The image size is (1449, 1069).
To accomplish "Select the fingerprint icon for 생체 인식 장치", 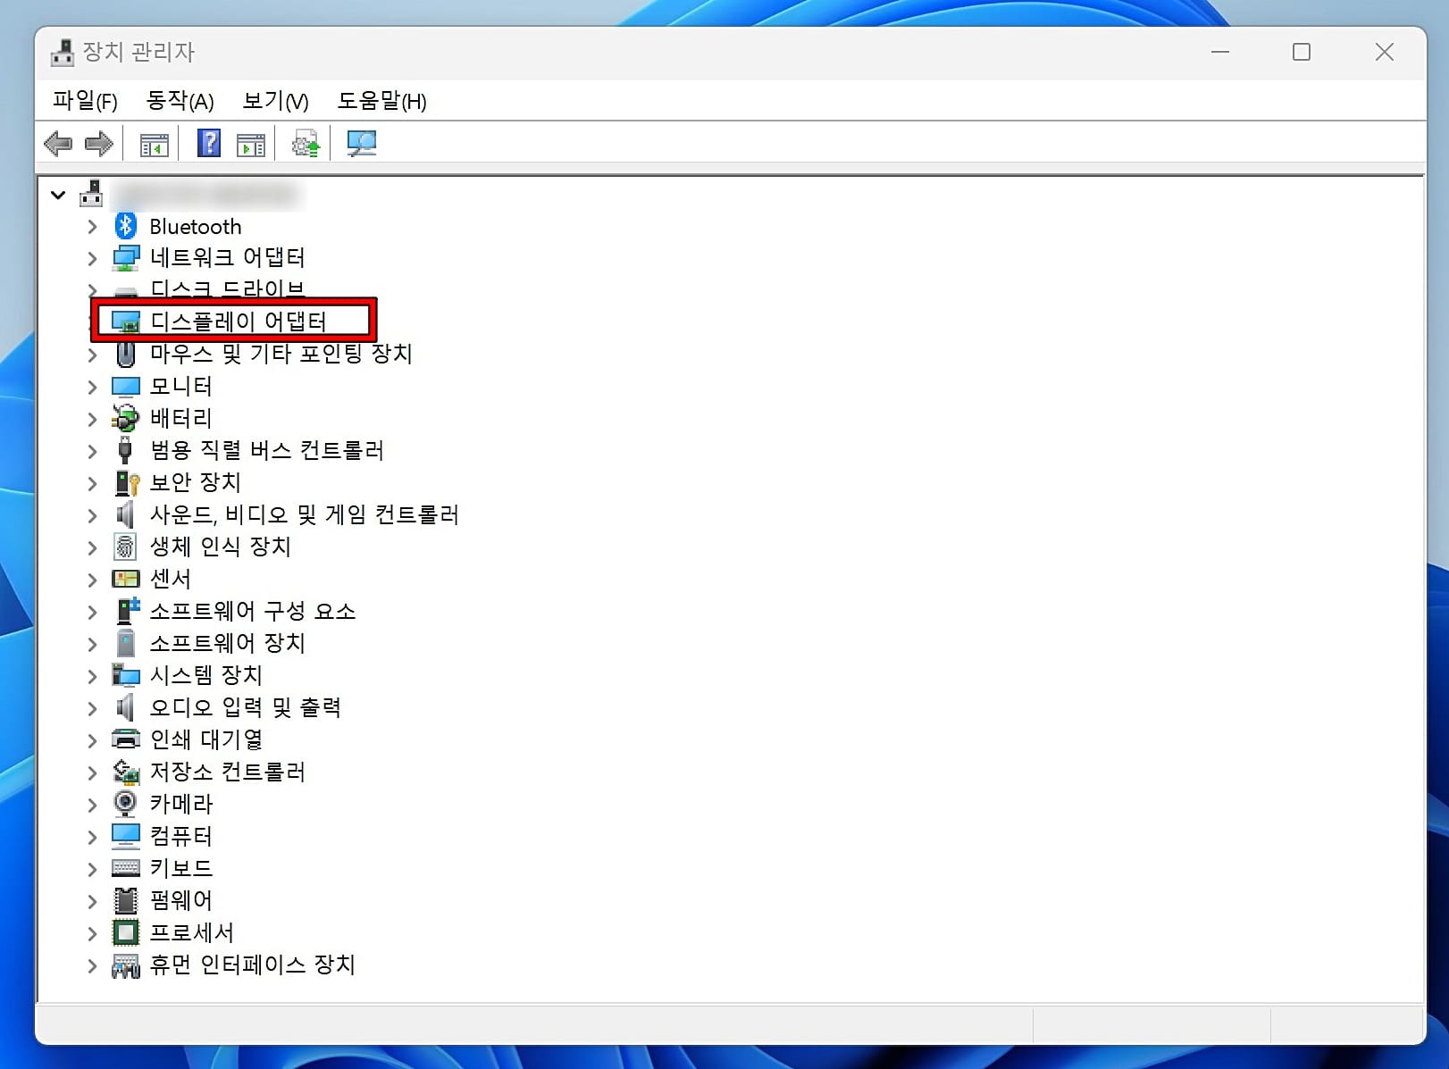I will [x=126, y=547].
